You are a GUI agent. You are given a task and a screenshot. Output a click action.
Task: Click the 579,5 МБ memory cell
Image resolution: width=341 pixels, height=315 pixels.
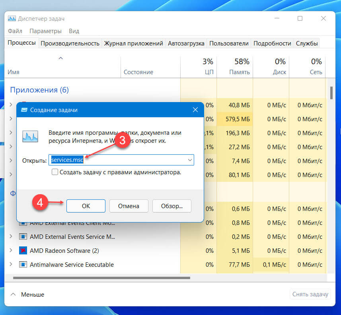[x=235, y=119]
